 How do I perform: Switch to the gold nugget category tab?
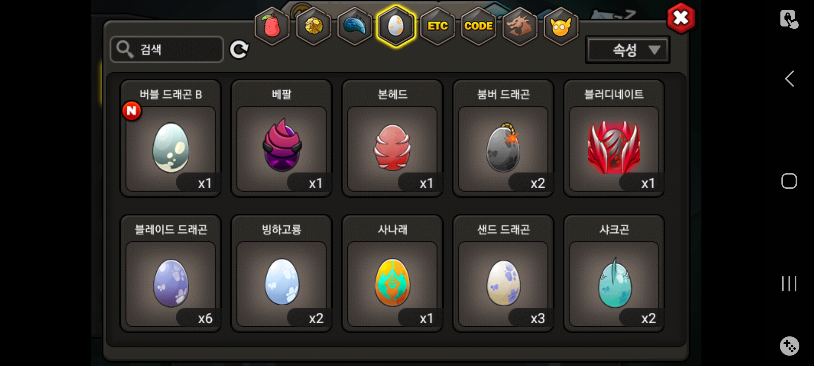(x=314, y=26)
